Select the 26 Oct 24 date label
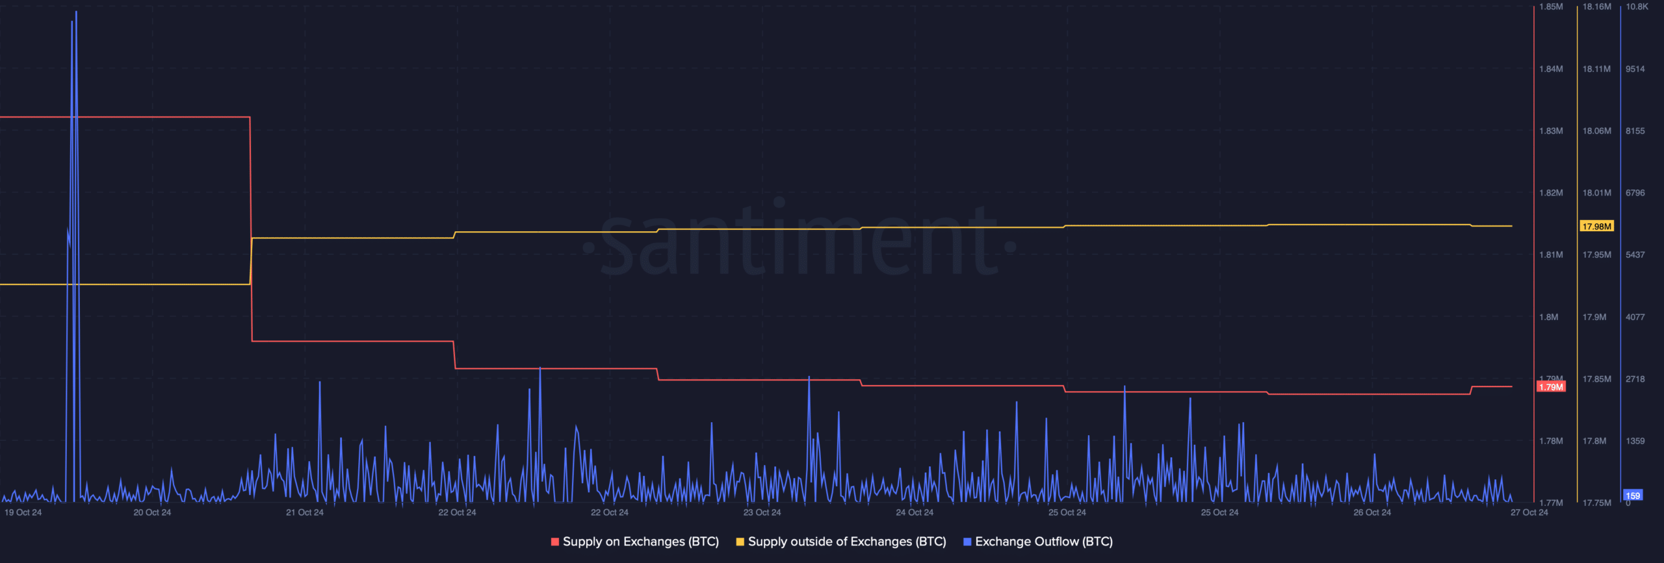The image size is (1664, 563). coord(1372,512)
